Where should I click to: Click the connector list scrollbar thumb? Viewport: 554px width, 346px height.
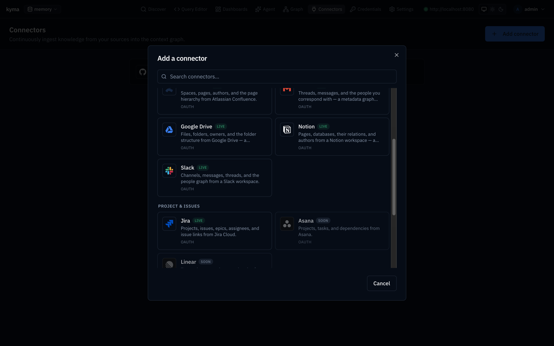coord(394,177)
